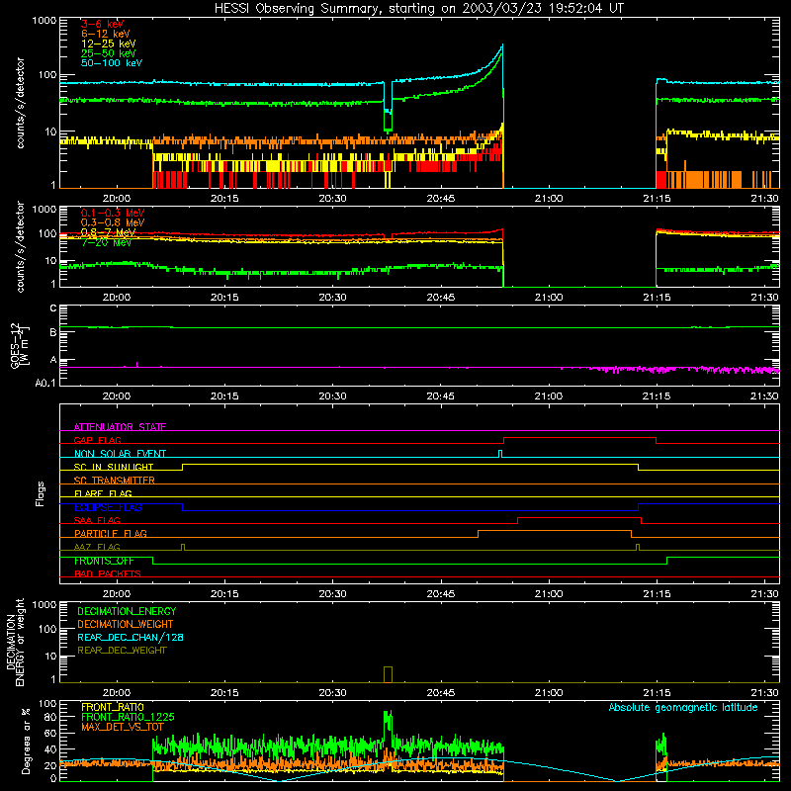Click the MAX_DET_VS_TOT legend label
791x791 pixels.
[x=123, y=727]
